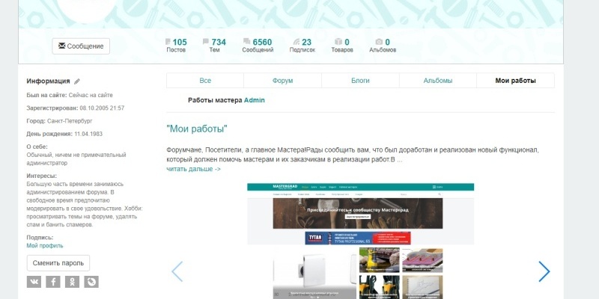Switch to the Форум tab
Image resolution: width=599 pixels, height=299 pixels.
[x=283, y=81]
